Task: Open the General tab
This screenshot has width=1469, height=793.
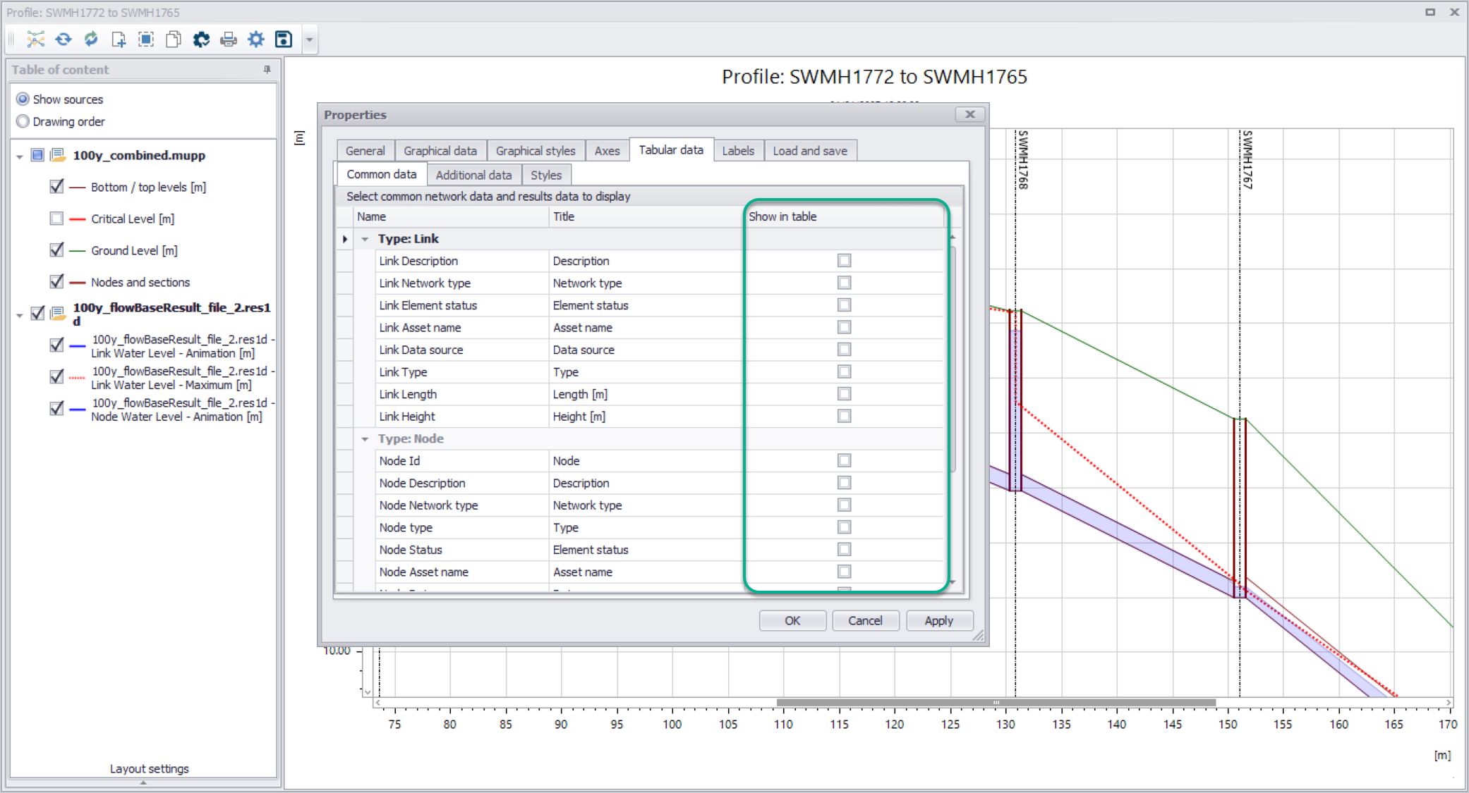Action: tap(365, 151)
